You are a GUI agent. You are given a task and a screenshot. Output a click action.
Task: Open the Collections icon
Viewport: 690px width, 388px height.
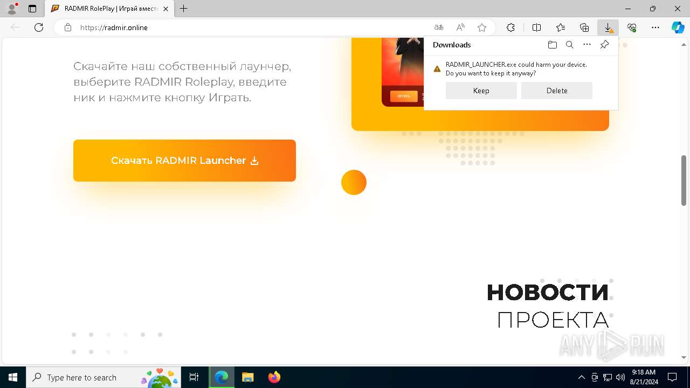click(x=584, y=27)
